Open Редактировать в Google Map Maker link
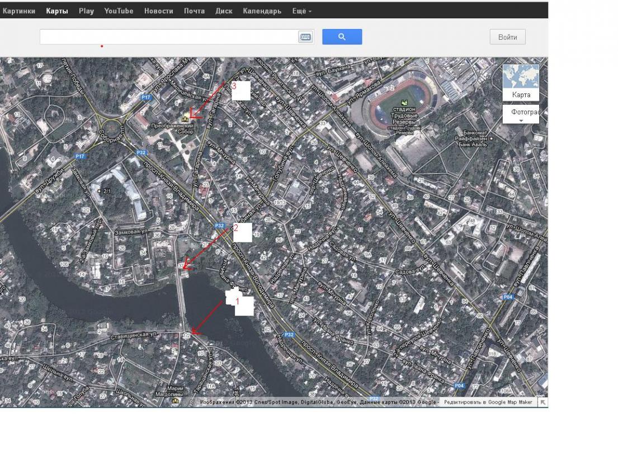Screen dimensions: 618x464 pos(488,402)
